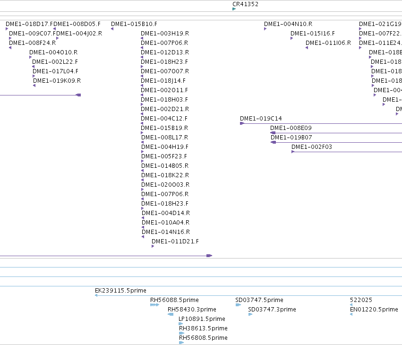The height and width of the screenshot is (345, 402).
Task: Click the DME1-004N10.R label
Action: [288, 24]
